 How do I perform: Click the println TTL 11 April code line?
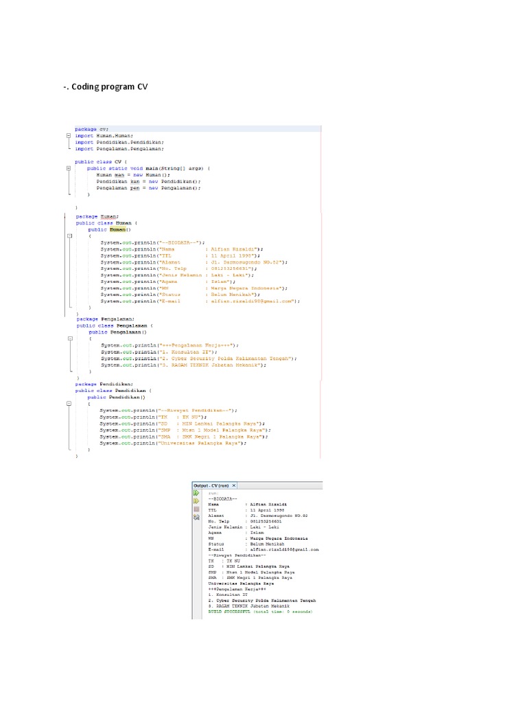click(180, 255)
